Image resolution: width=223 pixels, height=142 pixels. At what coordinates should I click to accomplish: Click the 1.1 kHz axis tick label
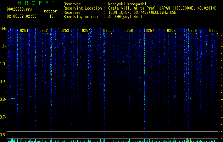coord(3,46)
